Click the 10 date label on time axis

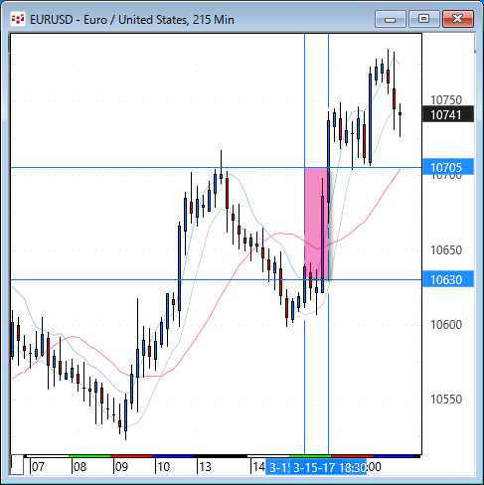pos(163,467)
